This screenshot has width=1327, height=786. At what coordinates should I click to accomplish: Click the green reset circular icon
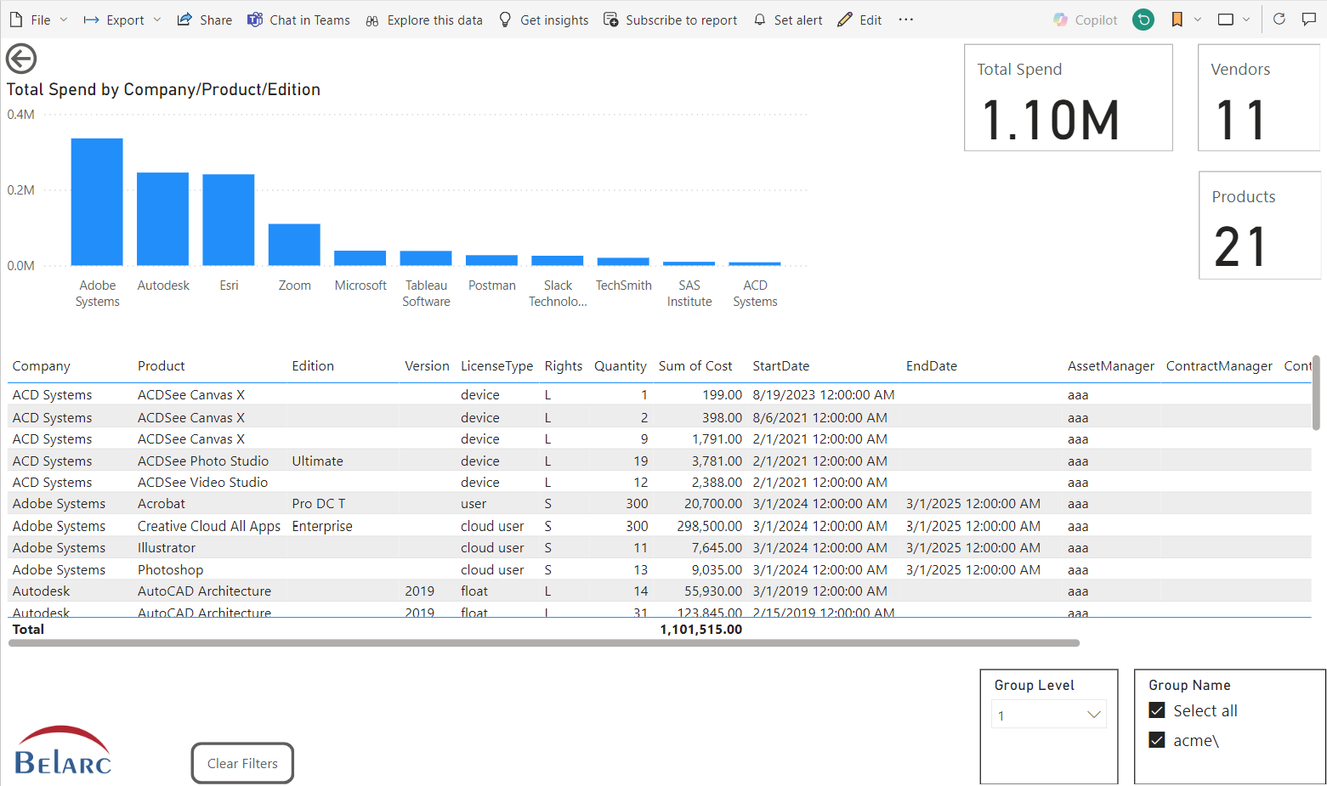point(1143,20)
